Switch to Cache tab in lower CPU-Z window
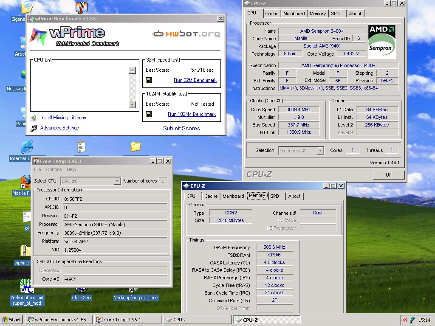 (x=211, y=196)
